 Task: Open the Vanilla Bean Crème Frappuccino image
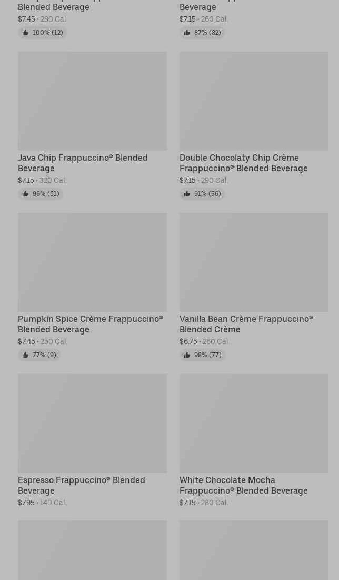pos(254,262)
